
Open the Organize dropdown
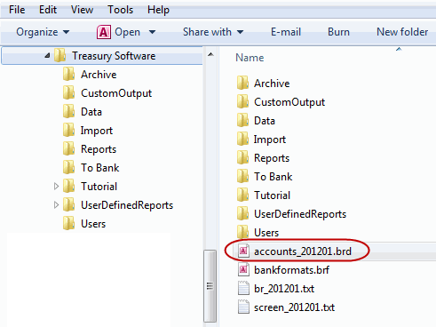[x=43, y=32]
